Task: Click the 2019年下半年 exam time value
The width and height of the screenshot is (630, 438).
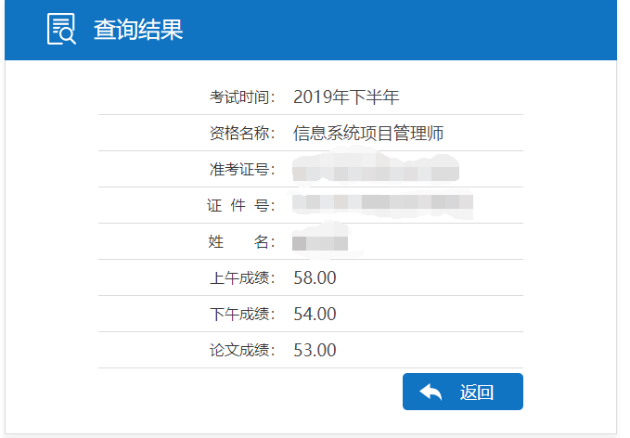Action: point(346,97)
